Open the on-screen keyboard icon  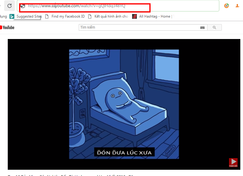[x=202, y=28]
